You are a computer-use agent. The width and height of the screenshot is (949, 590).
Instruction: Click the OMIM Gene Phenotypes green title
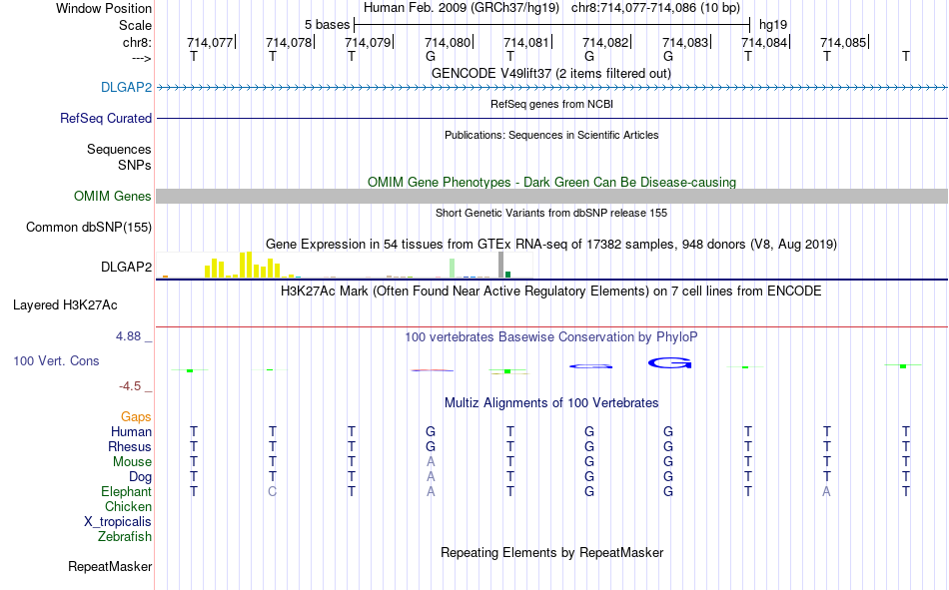[551, 182]
